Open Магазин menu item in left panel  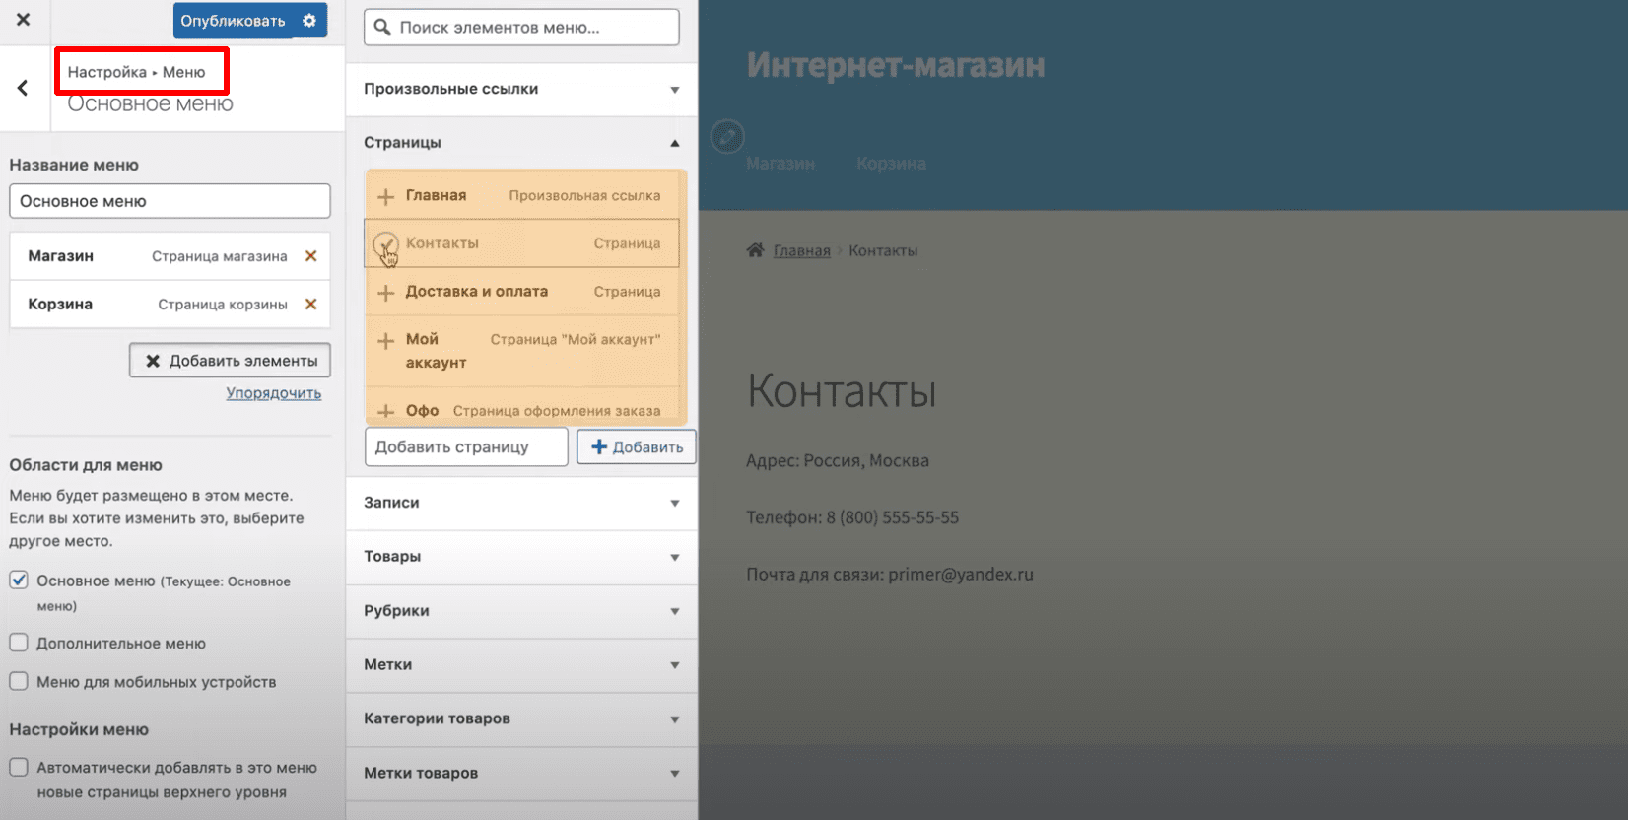(x=170, y=256)
